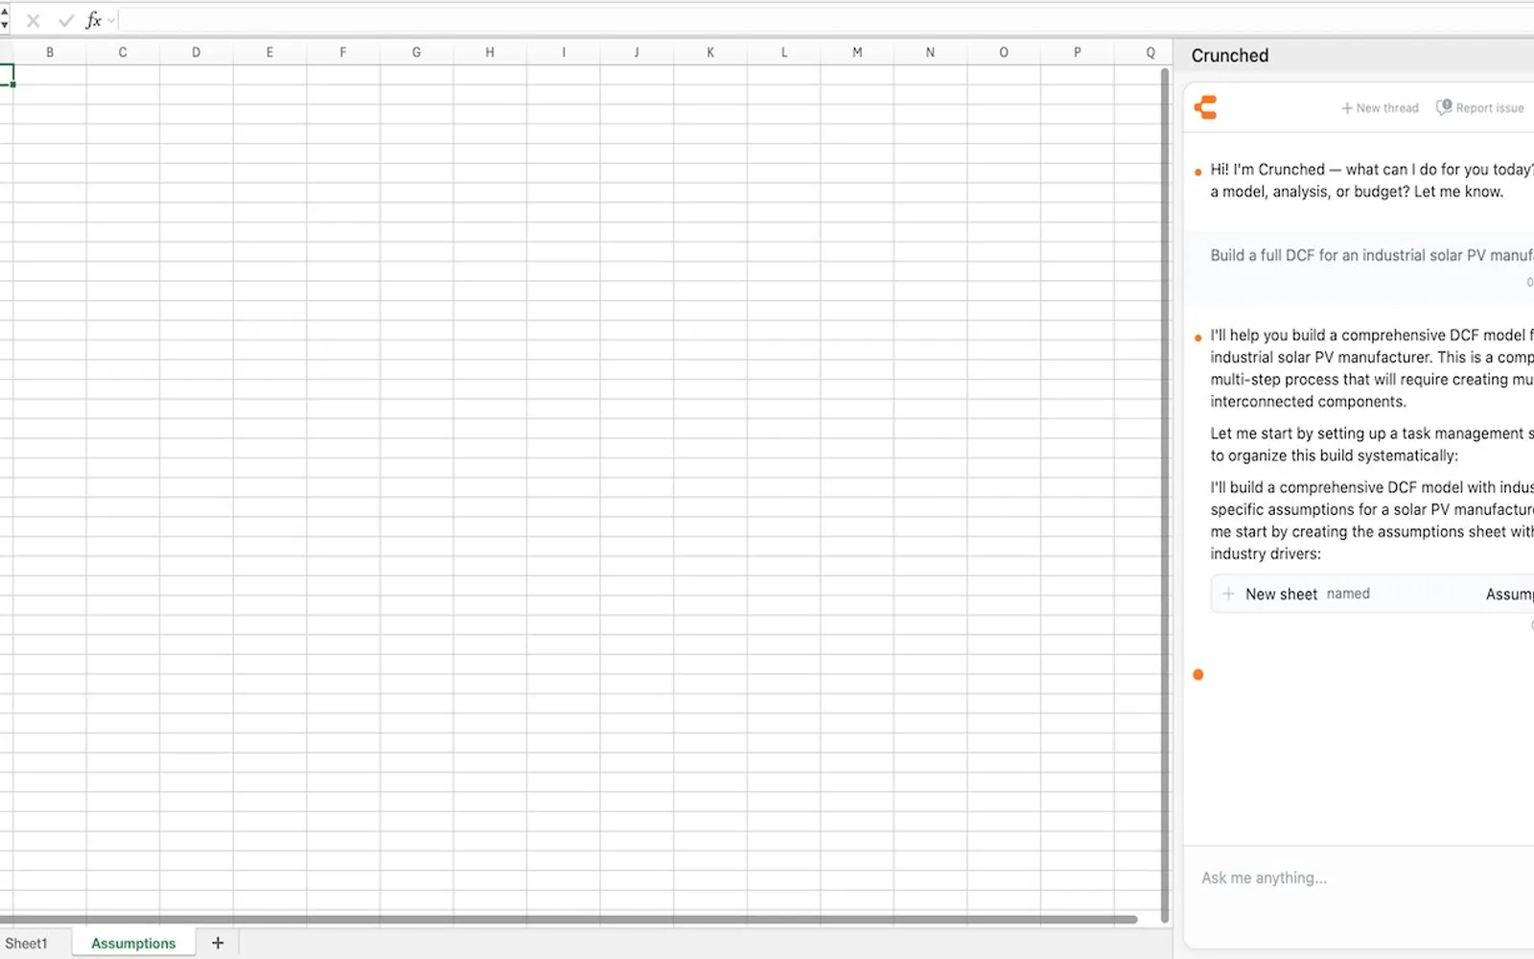Select column K header
Viewport: 1534px width, 959px height.
pos(710,53)
